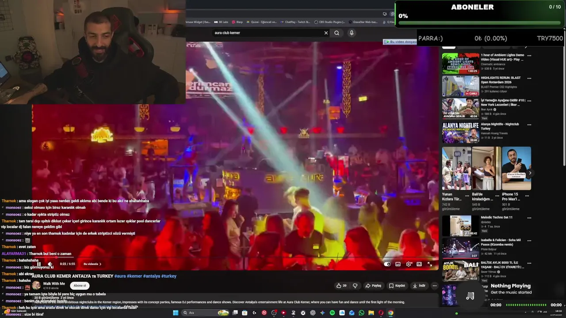Open menu for Bali'de kiraladığım short
This screenshot has height=318, width=566.
point(497,195)
